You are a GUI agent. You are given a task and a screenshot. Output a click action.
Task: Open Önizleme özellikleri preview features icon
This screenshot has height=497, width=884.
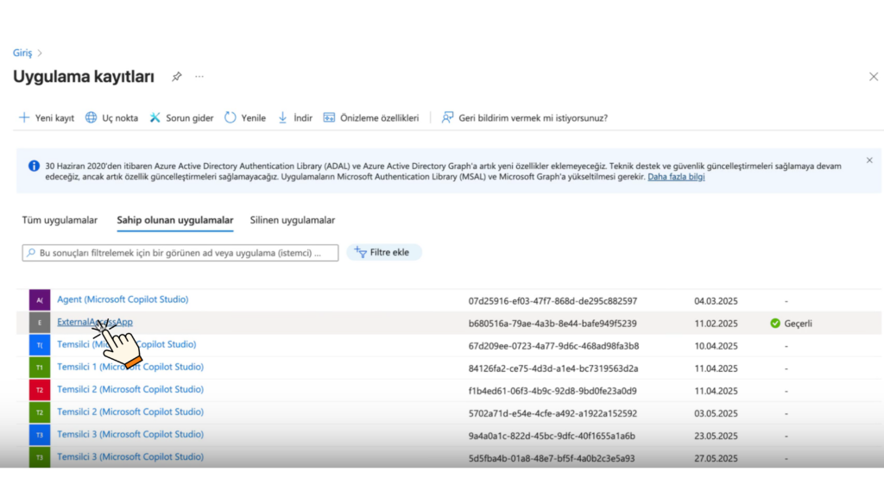tap(329, 117)
